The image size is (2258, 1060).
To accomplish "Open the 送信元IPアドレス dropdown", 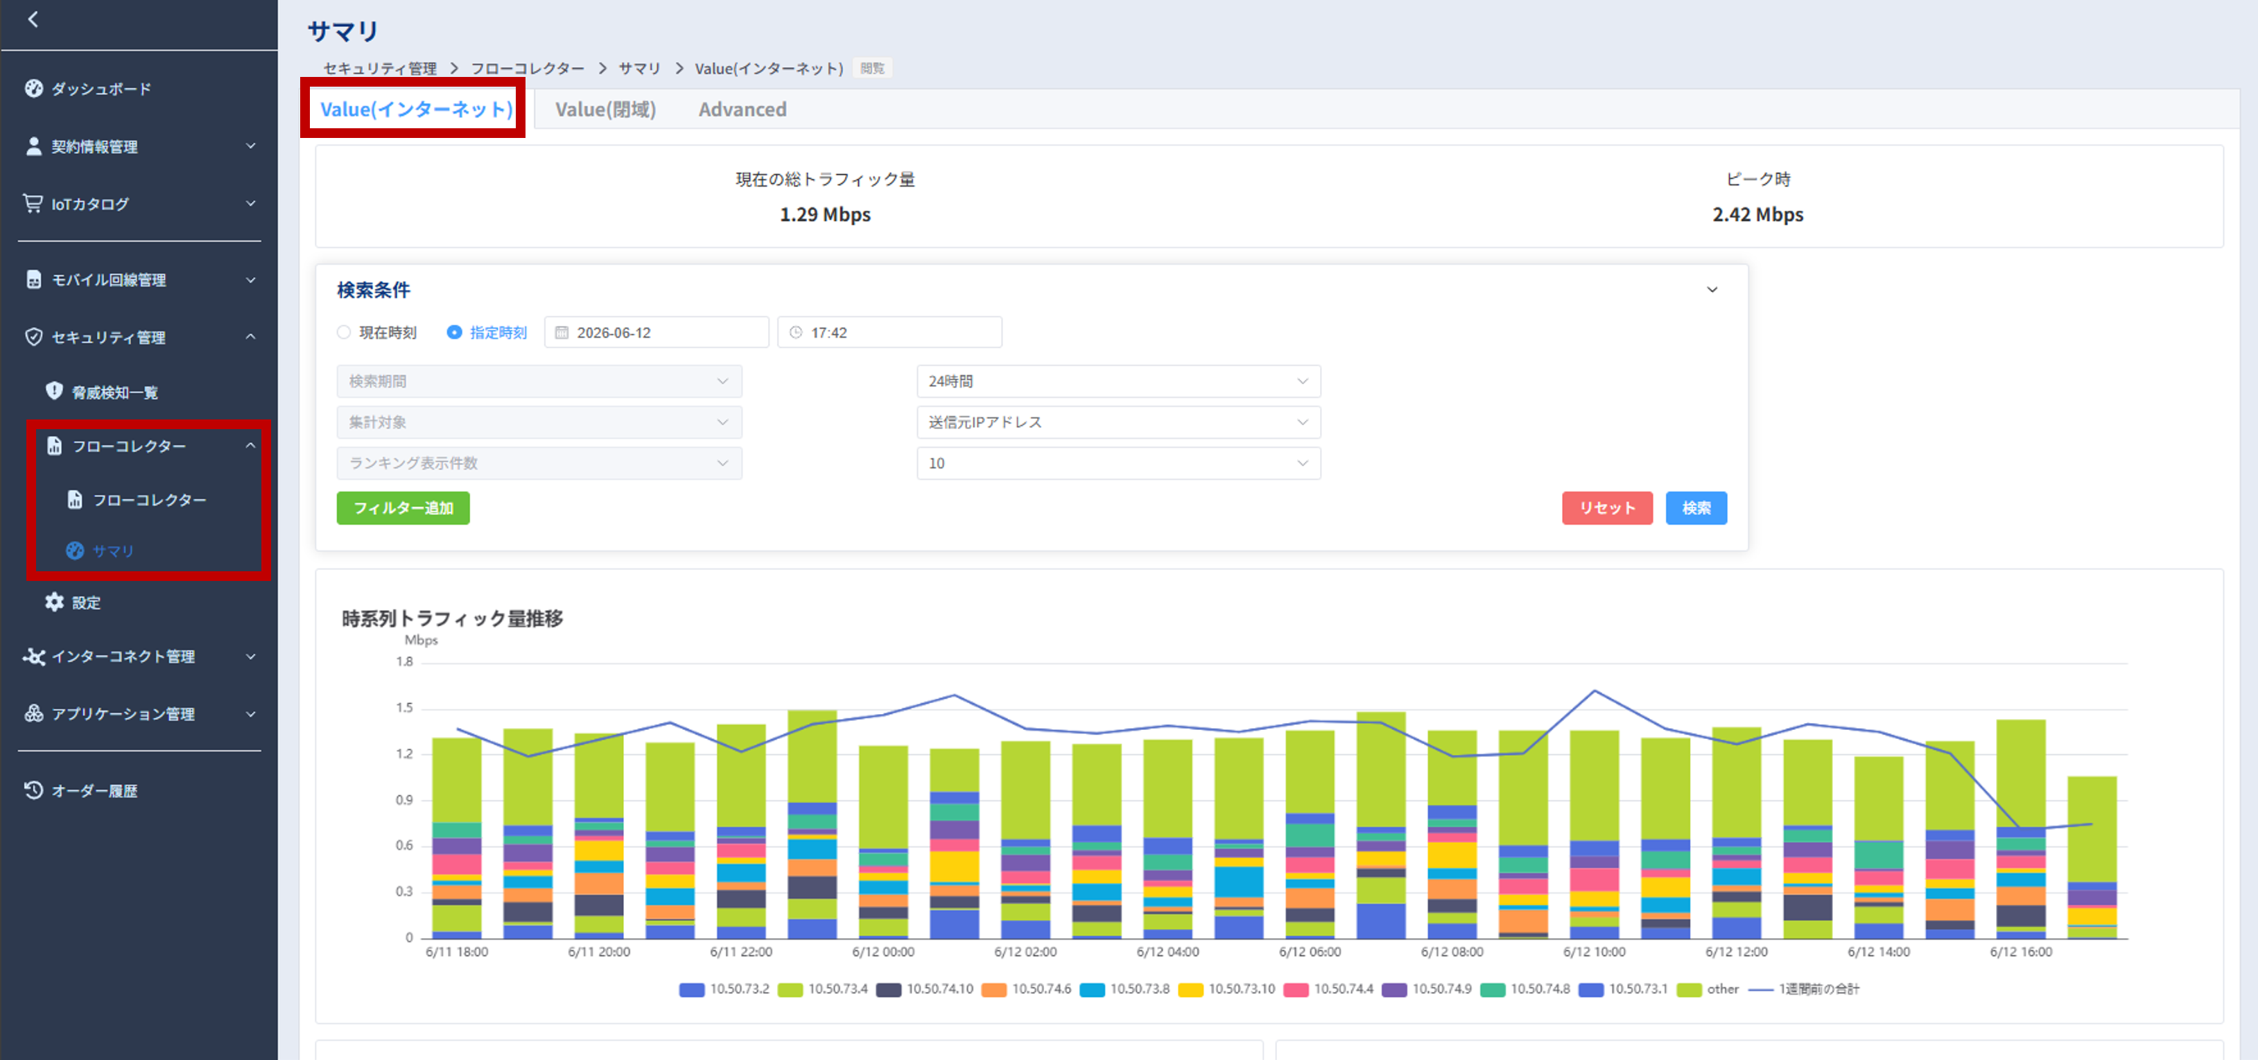I will [x=1118, y=423].
